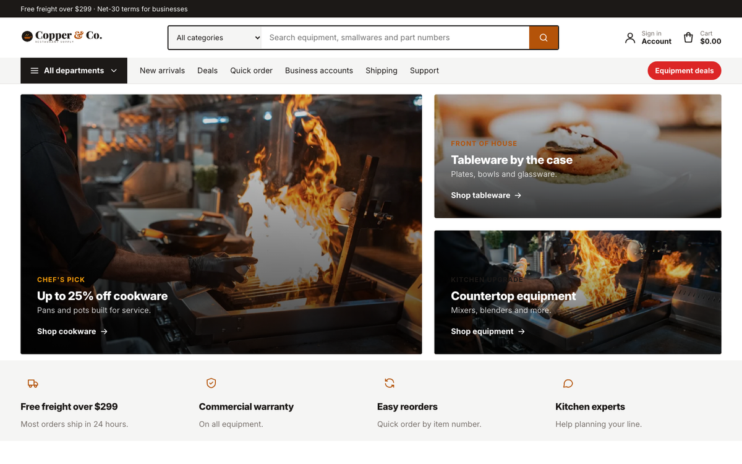742x464 pixels.
Task: Click arrow next to Shop equipment
Action: coord(522,332)
